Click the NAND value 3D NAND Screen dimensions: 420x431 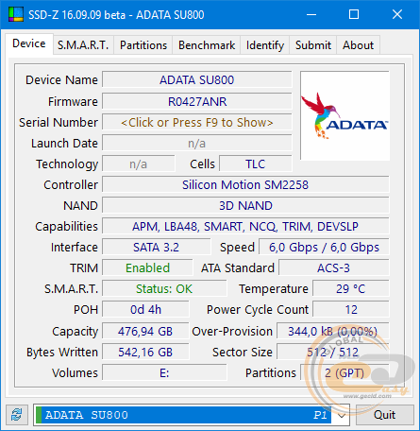click(x=245, y=205)
